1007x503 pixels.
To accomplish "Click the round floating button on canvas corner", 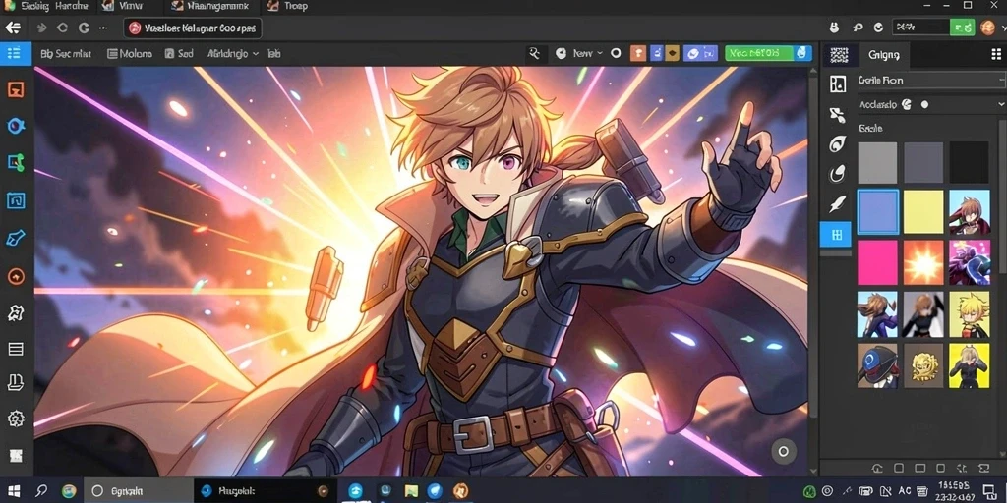I will tap(783, 451).
